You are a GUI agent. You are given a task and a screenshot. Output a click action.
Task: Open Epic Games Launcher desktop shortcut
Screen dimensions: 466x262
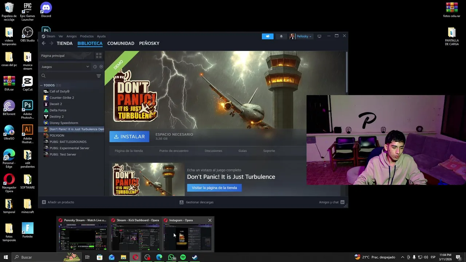pos(27,12)
